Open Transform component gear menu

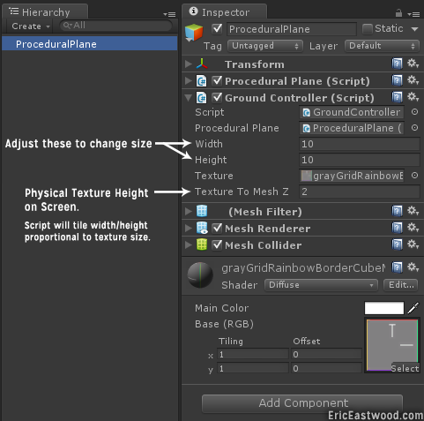(x=413, y=64)
